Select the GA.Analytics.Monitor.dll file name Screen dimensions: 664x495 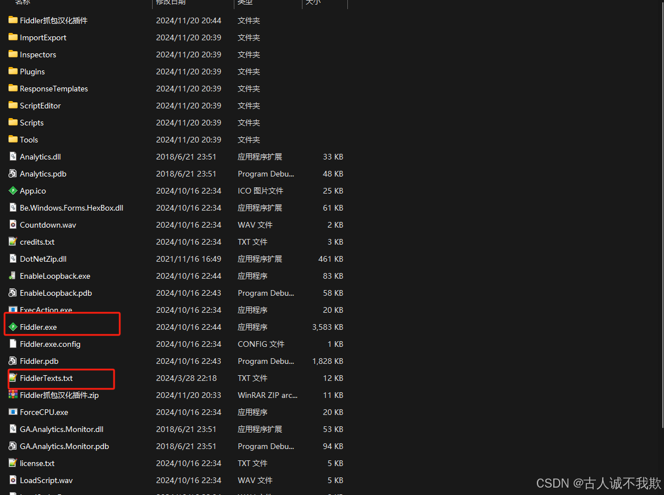tap(61, 429)
